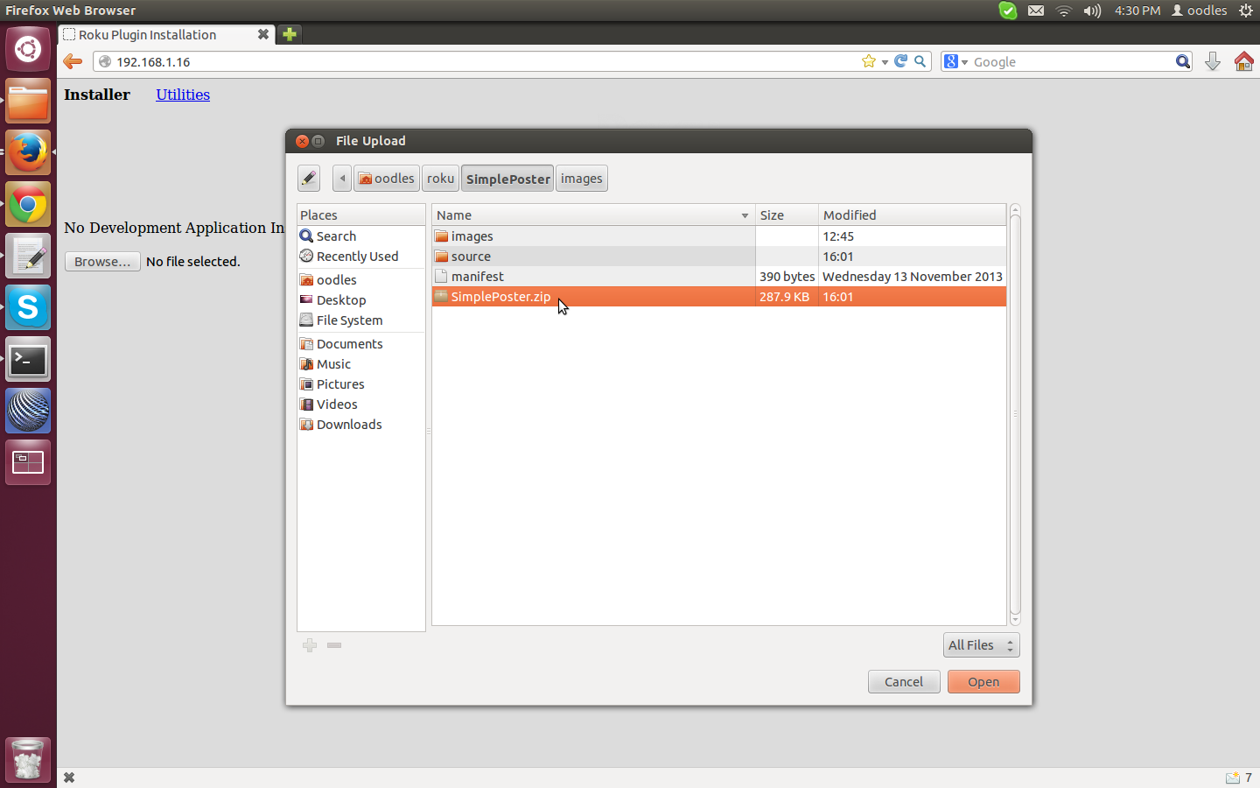Screen dimensions: 1260x788
Task: Click the path bar back arrow
Action: coord(342,179)
